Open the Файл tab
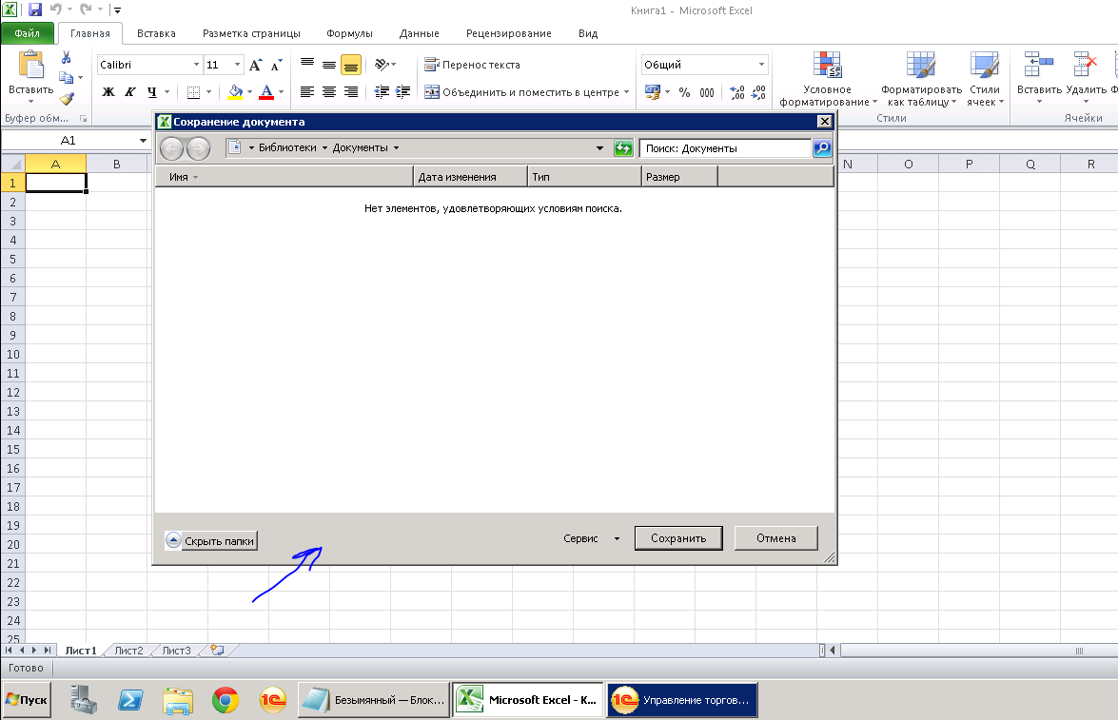Screen dimensions: 1118x720 tap(27, 33)
